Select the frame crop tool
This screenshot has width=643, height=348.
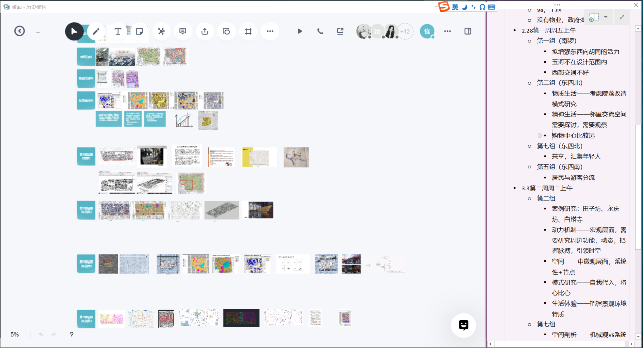pyautogui.click(x=248, y=31)
